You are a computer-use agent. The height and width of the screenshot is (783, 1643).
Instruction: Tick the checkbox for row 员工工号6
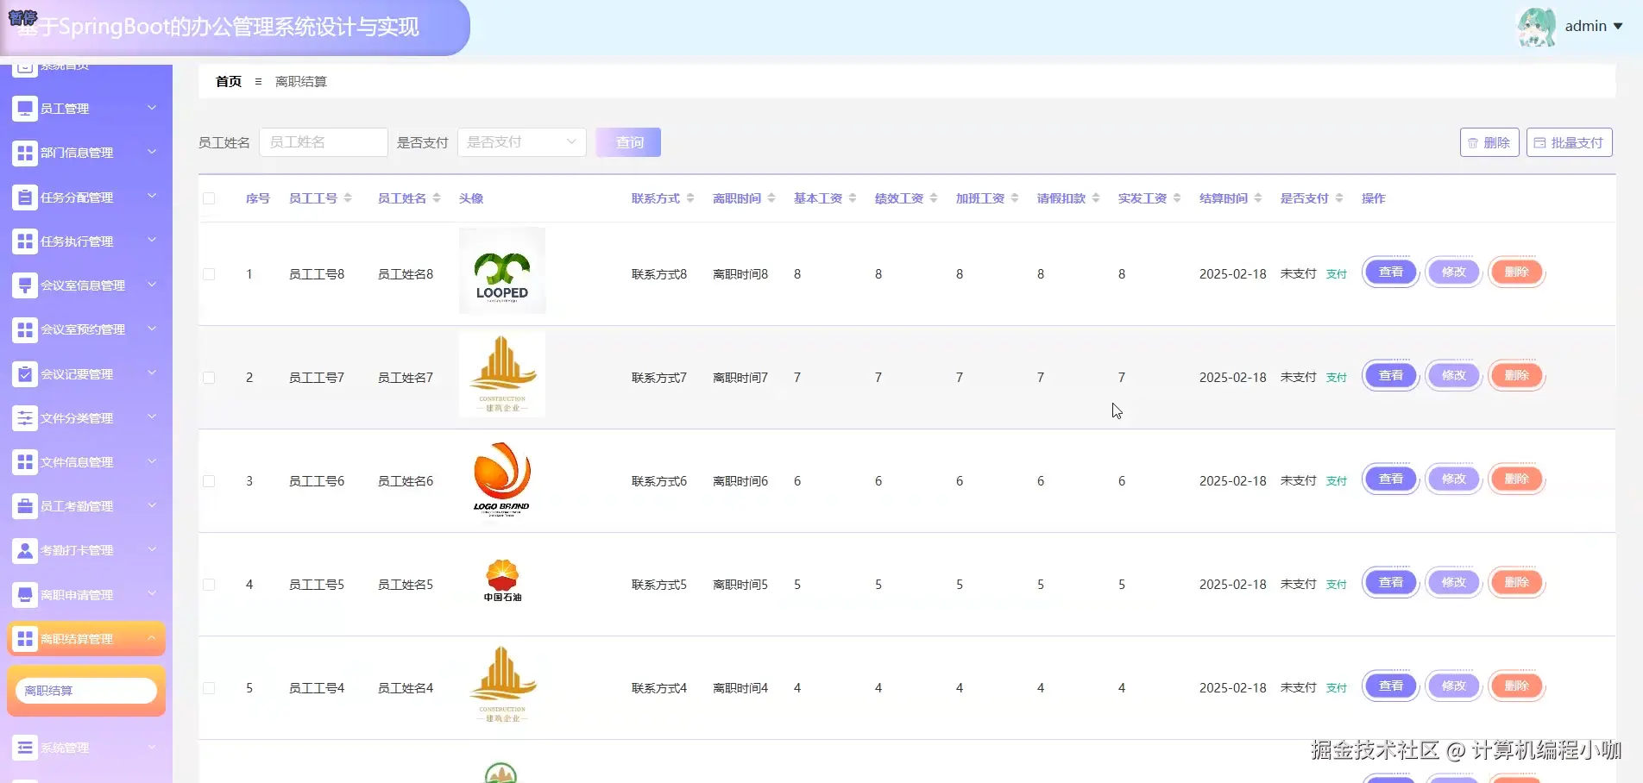coord(209,481)
